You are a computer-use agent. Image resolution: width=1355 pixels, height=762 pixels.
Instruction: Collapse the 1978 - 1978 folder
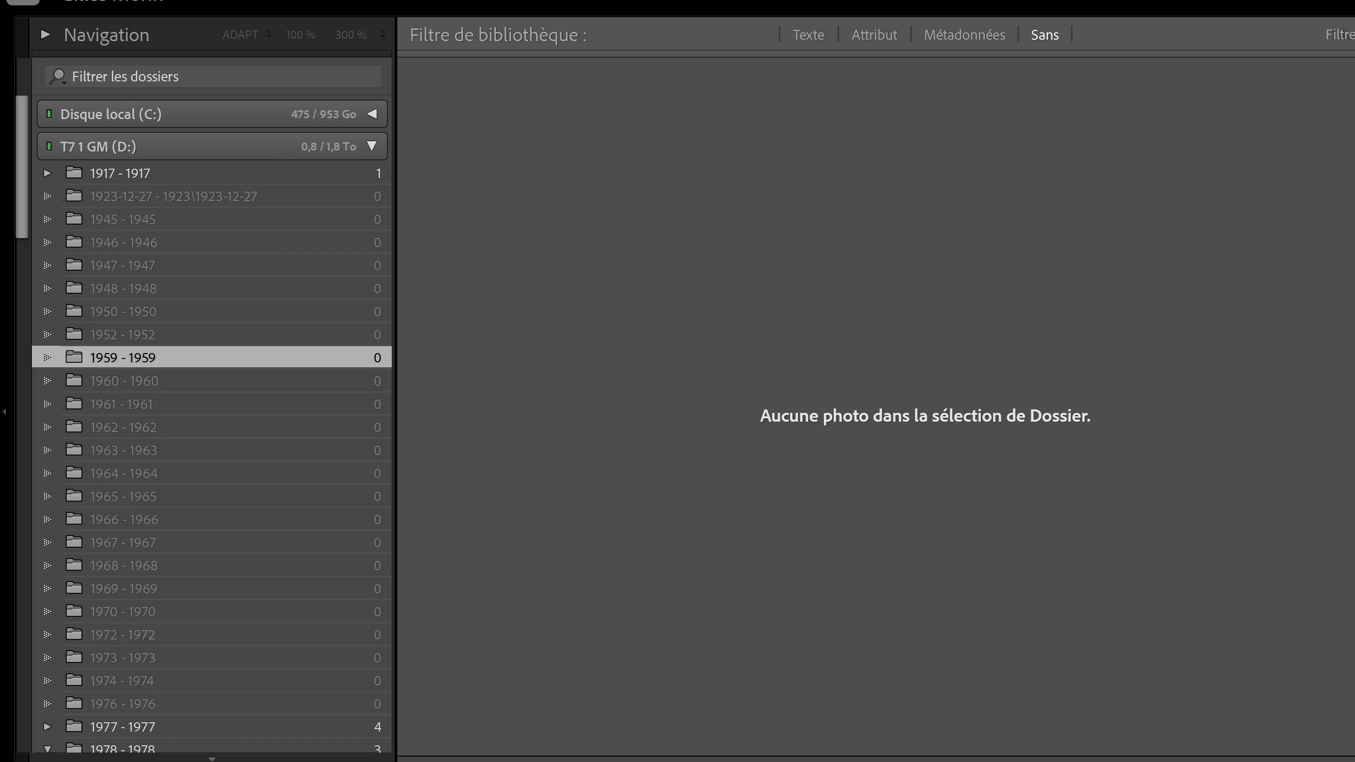[x=48, y=749]
